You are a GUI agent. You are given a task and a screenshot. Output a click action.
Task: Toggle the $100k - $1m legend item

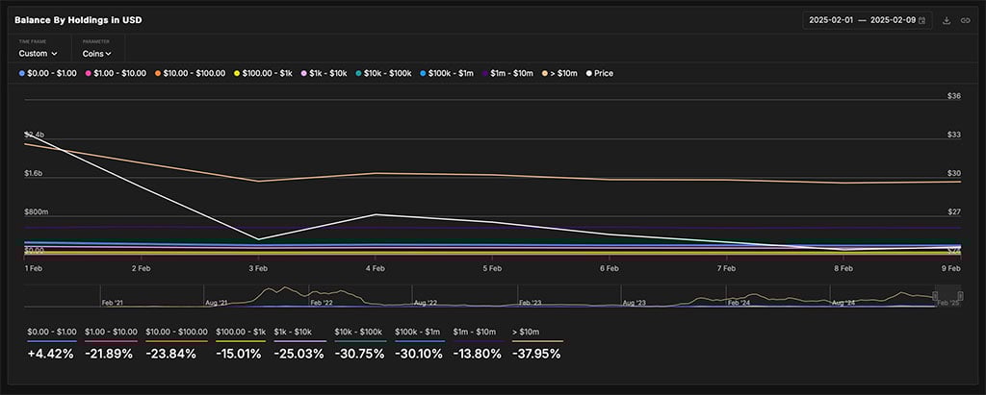[450, 73]
